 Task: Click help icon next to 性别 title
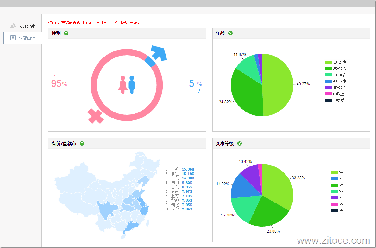click(x=66, y=33)
